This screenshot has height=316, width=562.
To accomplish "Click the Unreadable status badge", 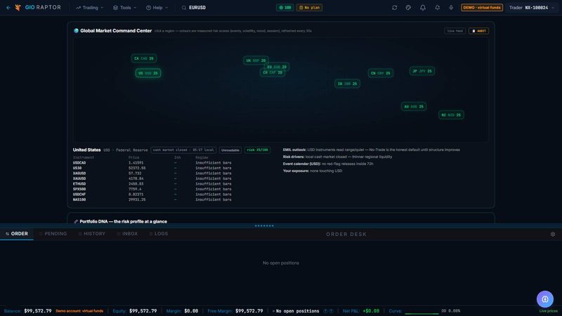I will pos(230,150).
